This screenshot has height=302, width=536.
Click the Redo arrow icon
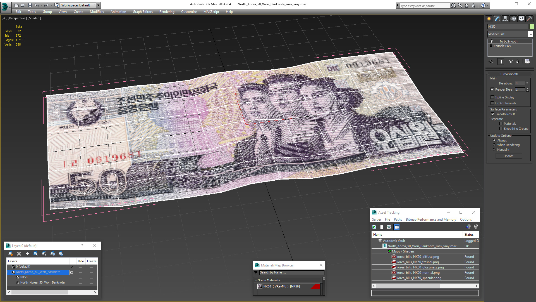click(x=46, y=5)
